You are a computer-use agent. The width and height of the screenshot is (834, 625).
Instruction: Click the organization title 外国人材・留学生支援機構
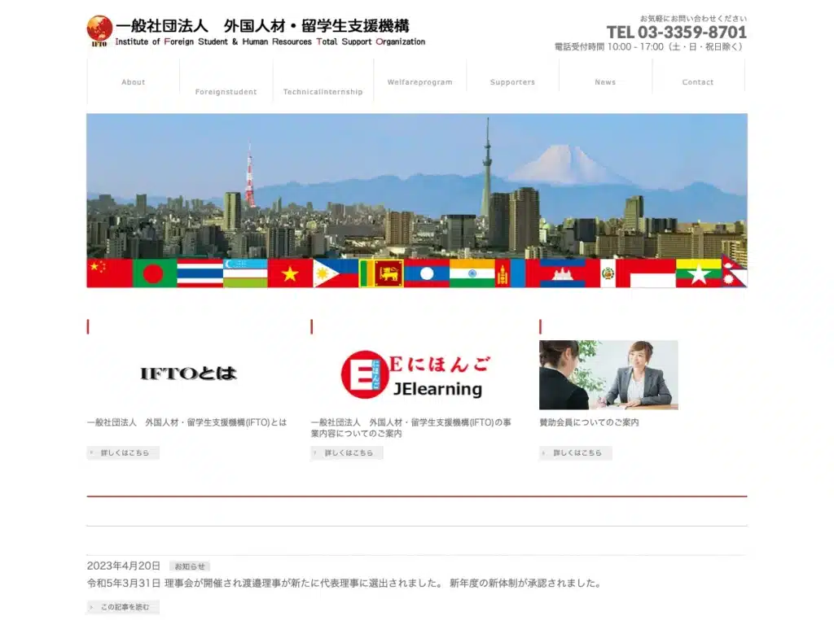pos(317,25)
